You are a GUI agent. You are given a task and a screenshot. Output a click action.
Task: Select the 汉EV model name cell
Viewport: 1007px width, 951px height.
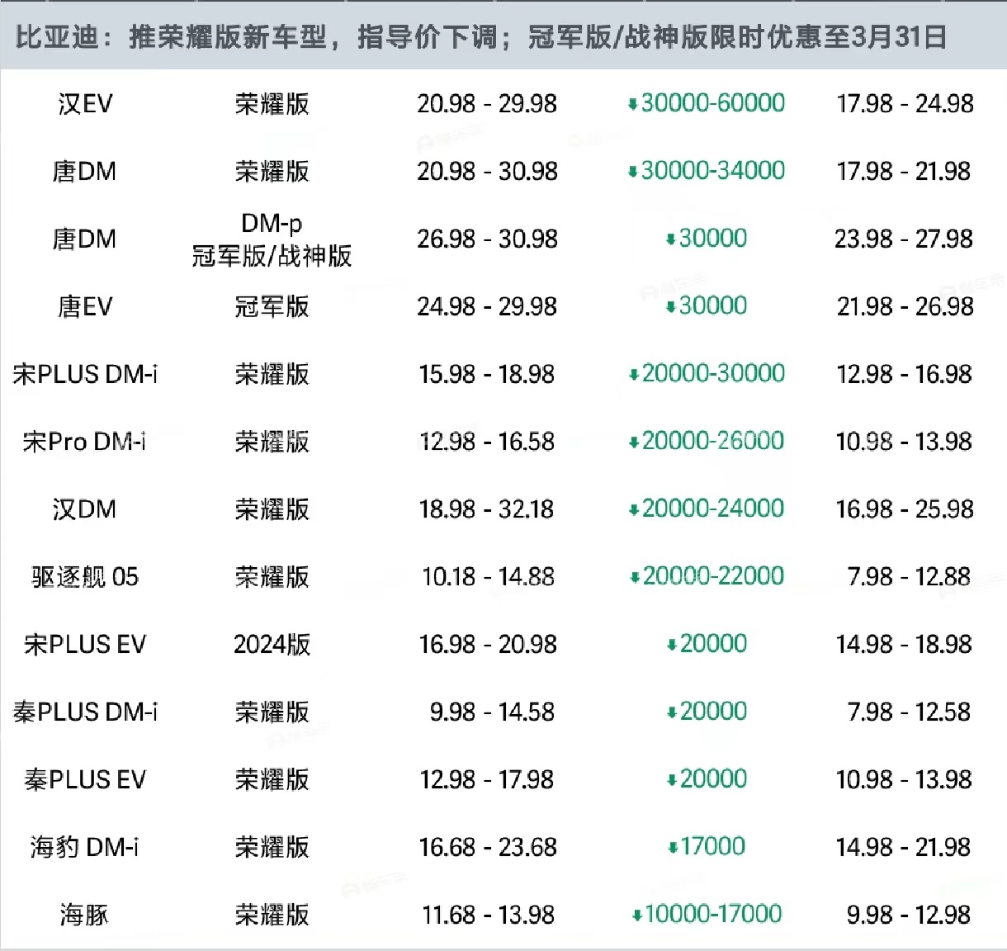pos(85,104)
